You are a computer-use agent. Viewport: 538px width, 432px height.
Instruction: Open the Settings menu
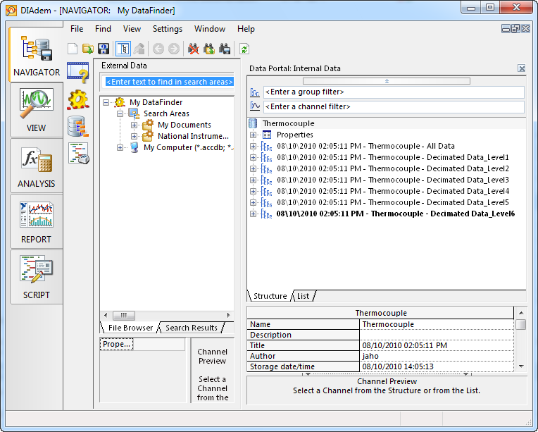[167, 29]
